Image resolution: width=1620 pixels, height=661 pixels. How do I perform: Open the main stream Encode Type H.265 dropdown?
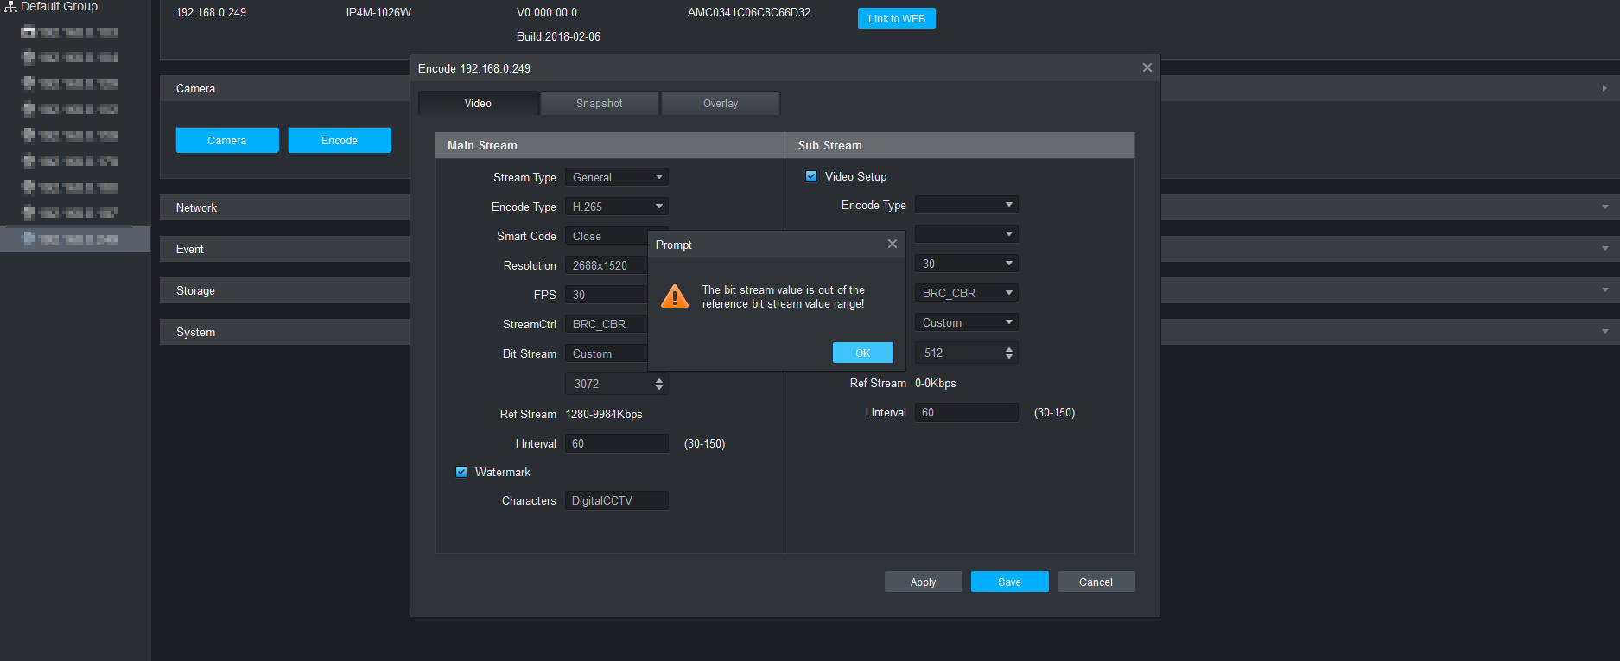pyautogui.click(x=617, y=207)
